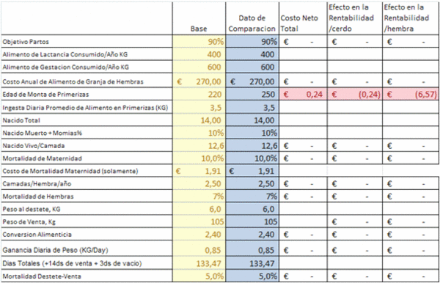Select the 'Alimento de Lactancia Consumido/Año KG' label

tap(65, 54)
